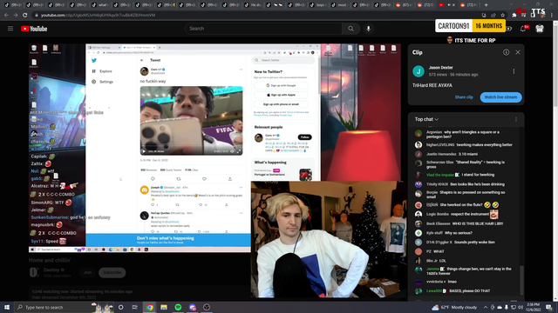The width and height of the screenshot is (558, 313).
Task: Share this page from address bar icon
Action: (493, 16)
